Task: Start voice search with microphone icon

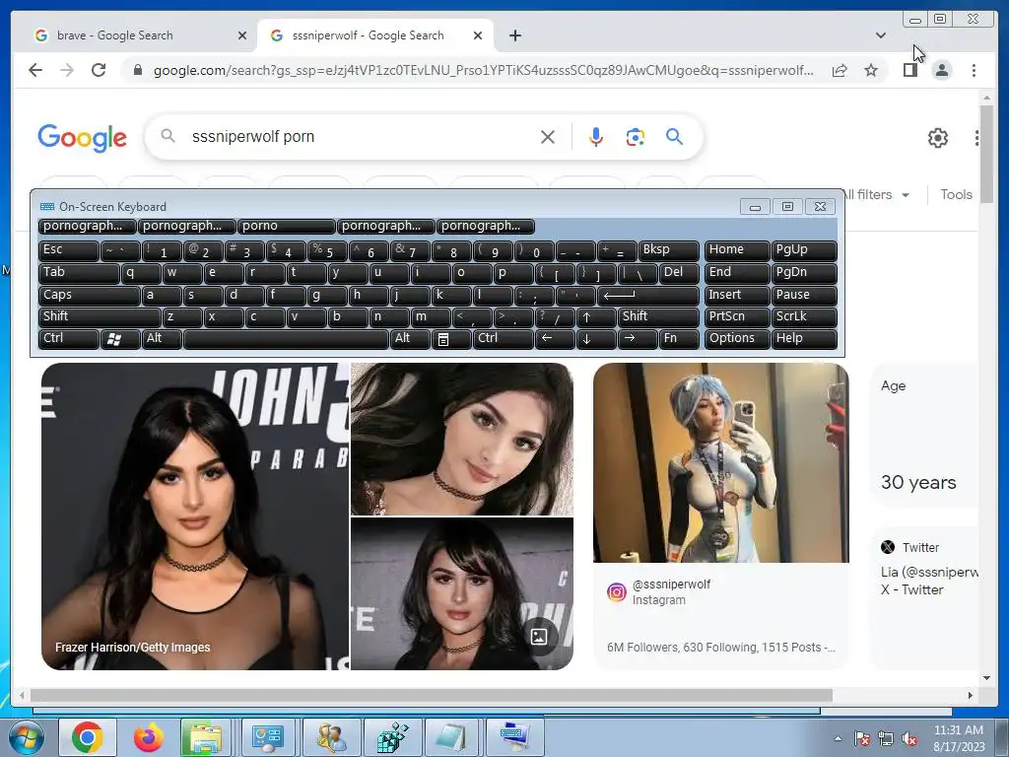Action: [x=596, y=136]
